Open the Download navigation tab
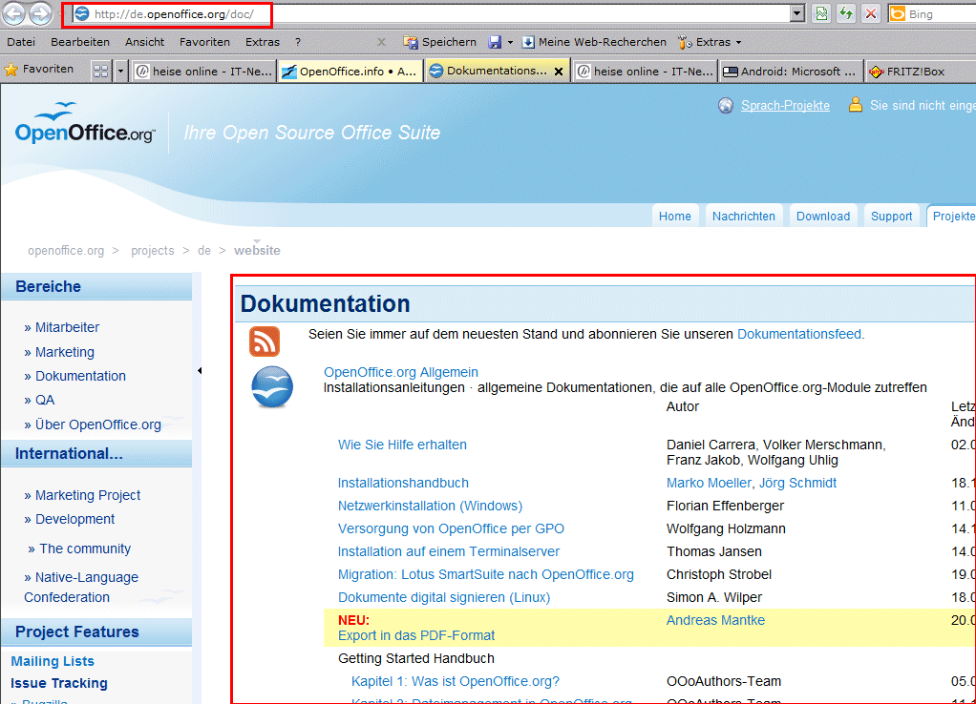 point(823,216)
